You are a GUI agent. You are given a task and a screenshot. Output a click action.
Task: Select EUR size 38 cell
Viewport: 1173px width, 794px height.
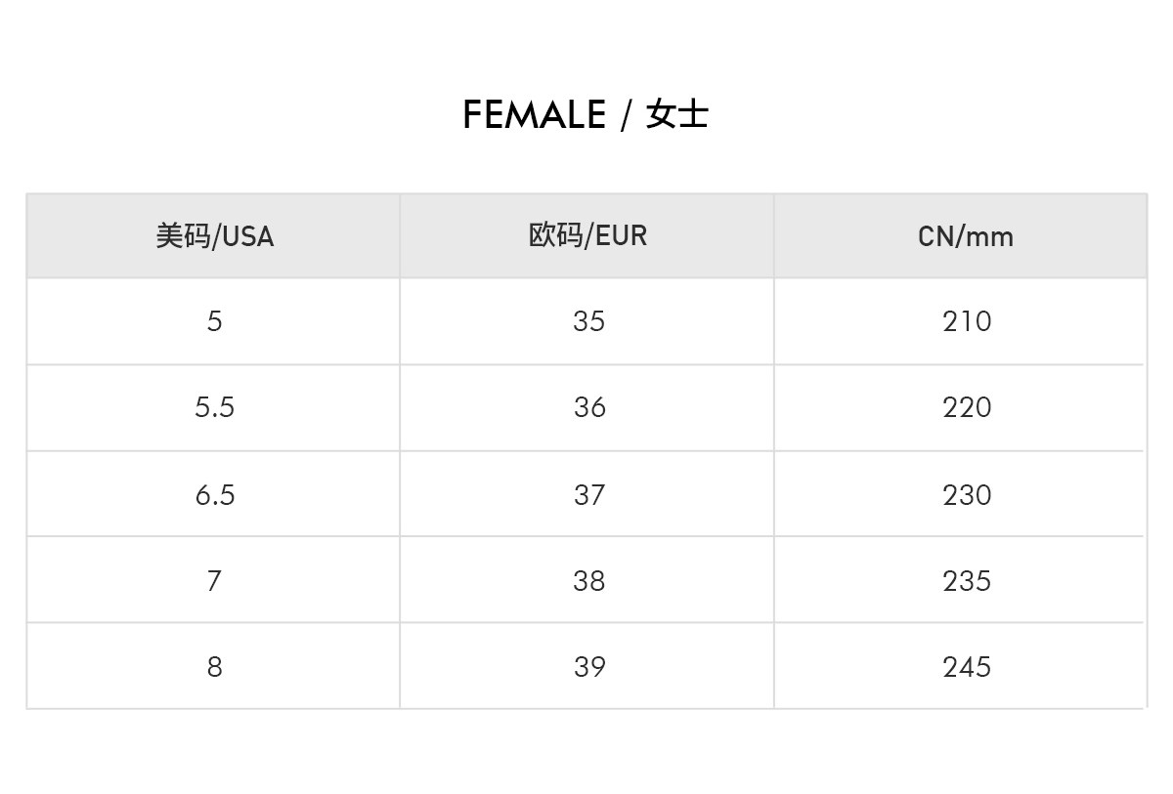[588, 580]
